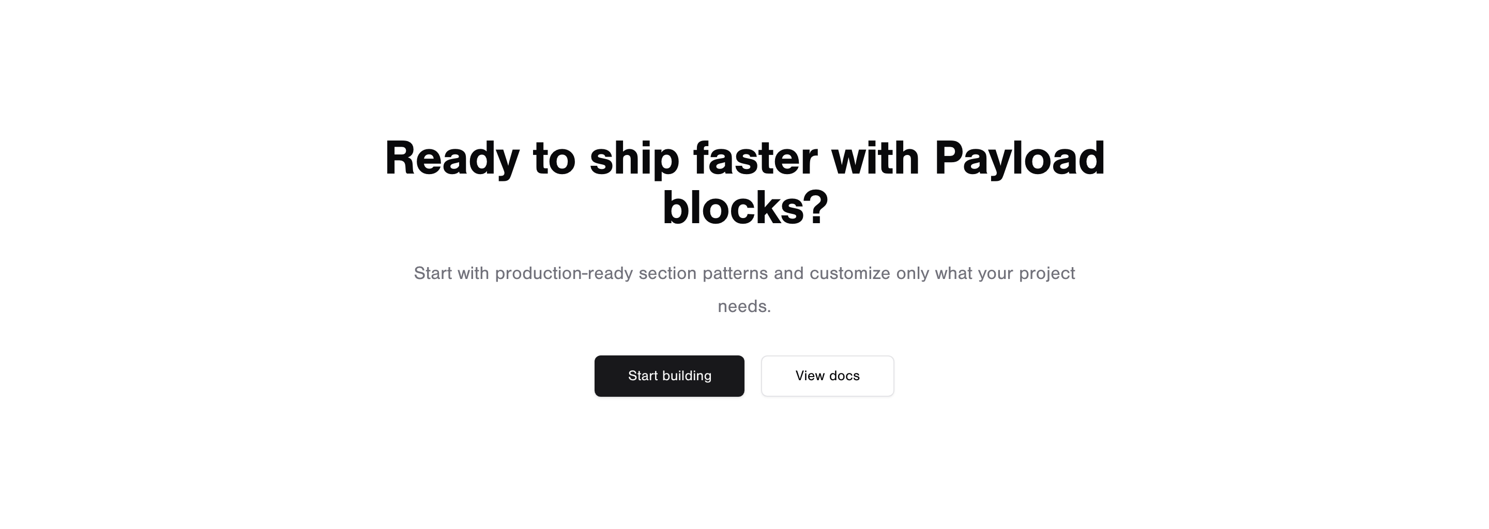Click the word "ship" in the heading
Screen dimensions: 1489x529
tap(634, 159)
